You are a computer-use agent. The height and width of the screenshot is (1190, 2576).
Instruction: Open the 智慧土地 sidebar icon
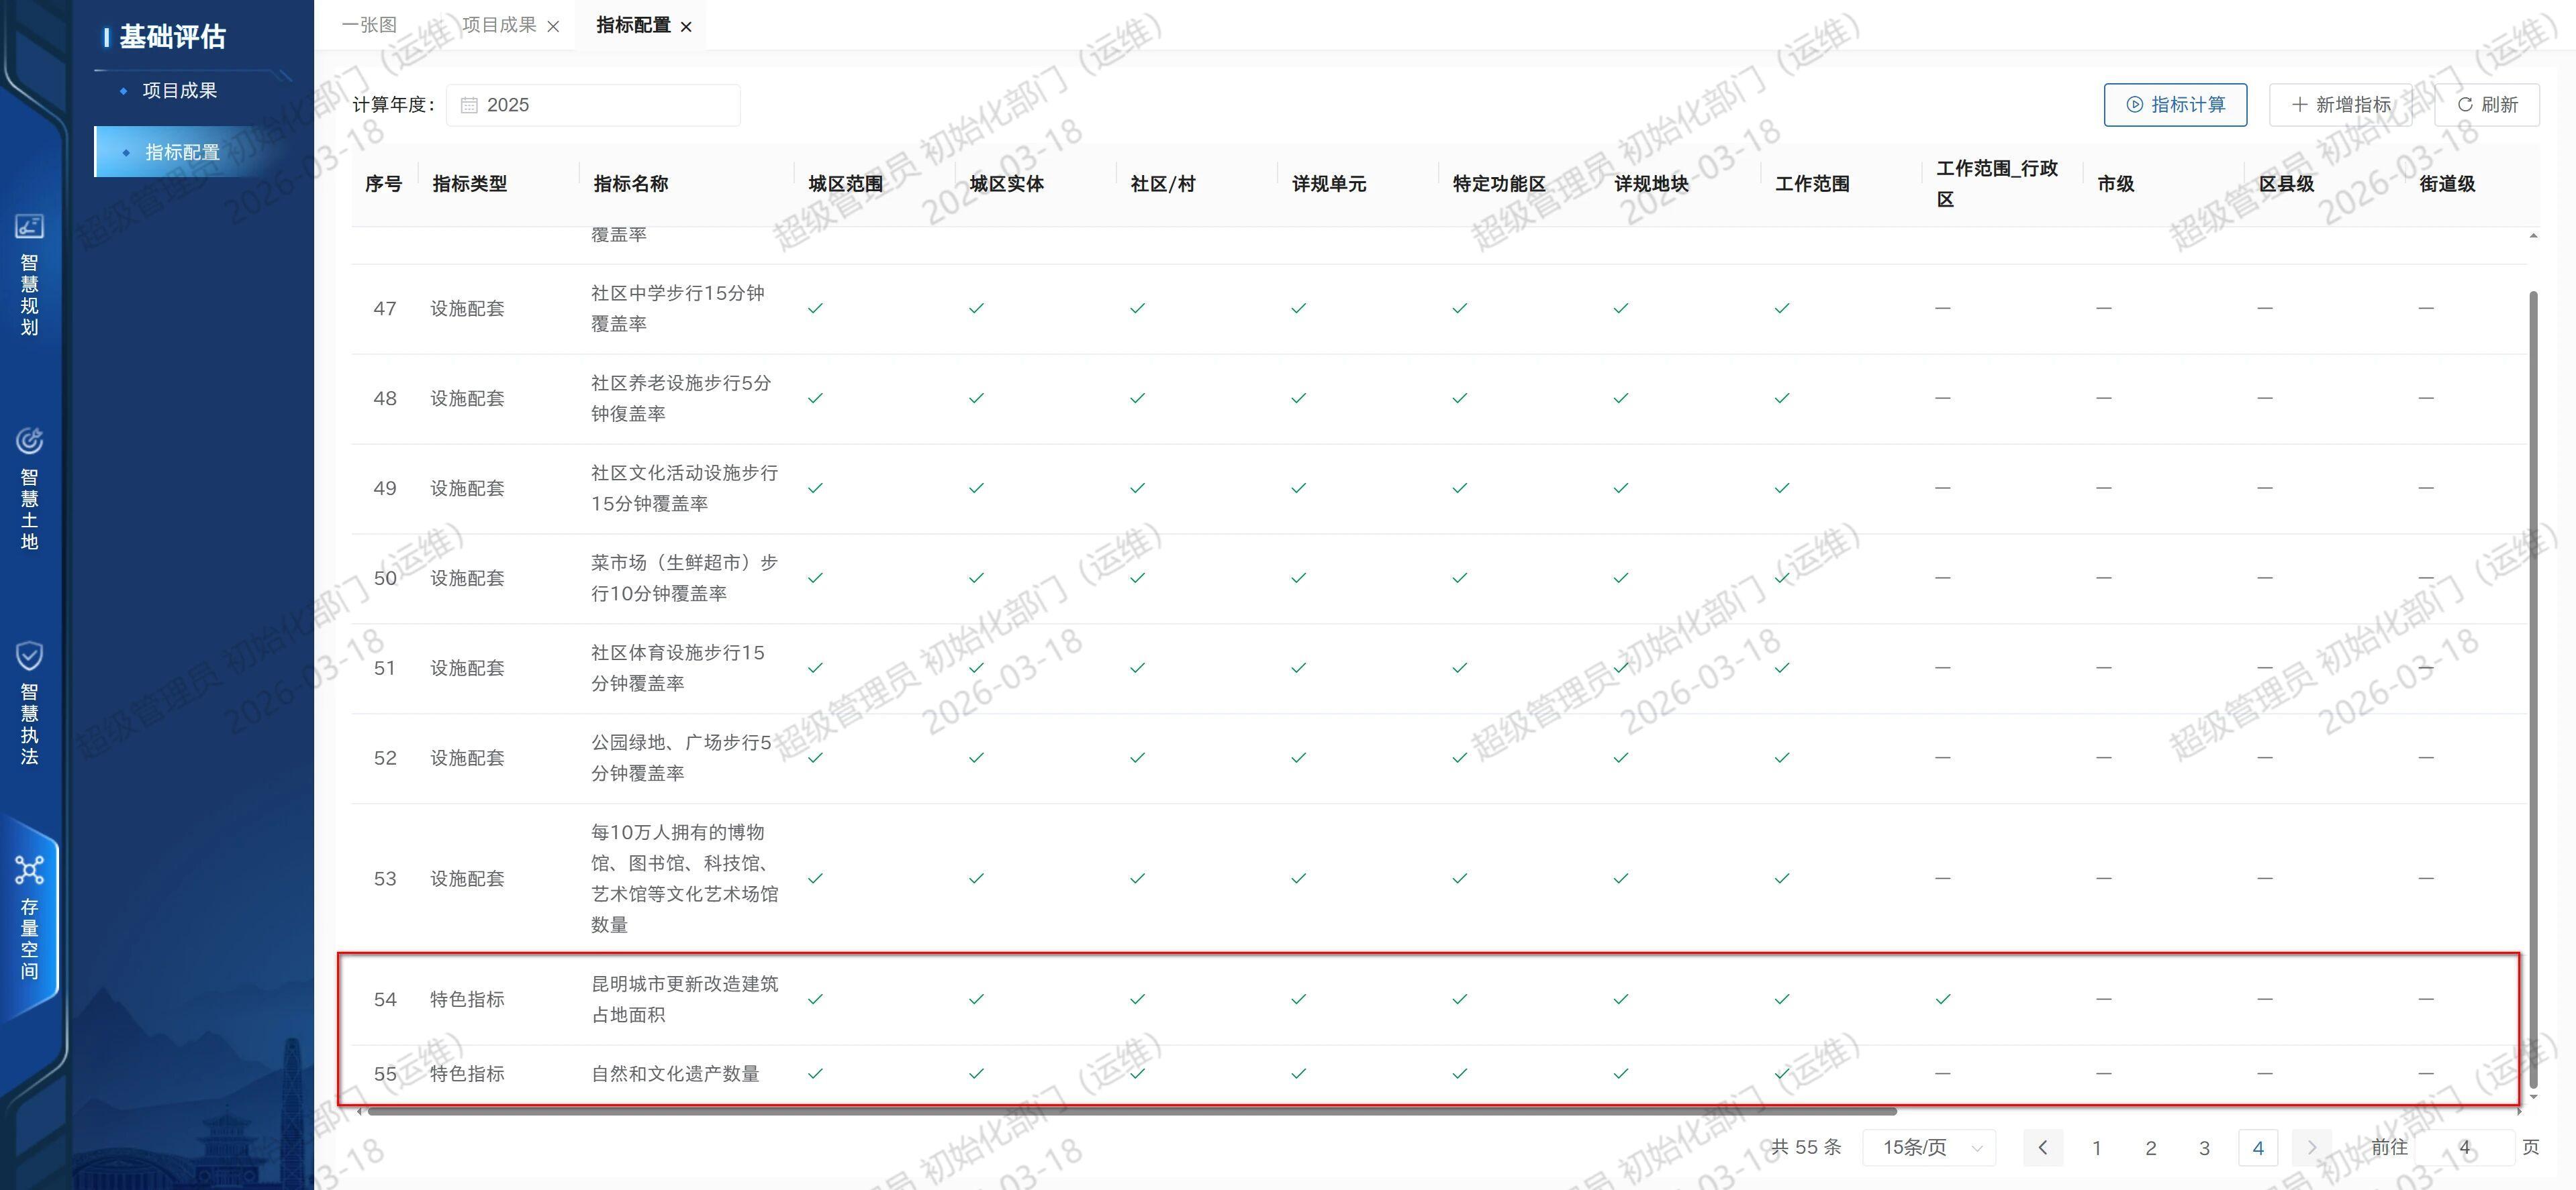(x=29, y=441)
